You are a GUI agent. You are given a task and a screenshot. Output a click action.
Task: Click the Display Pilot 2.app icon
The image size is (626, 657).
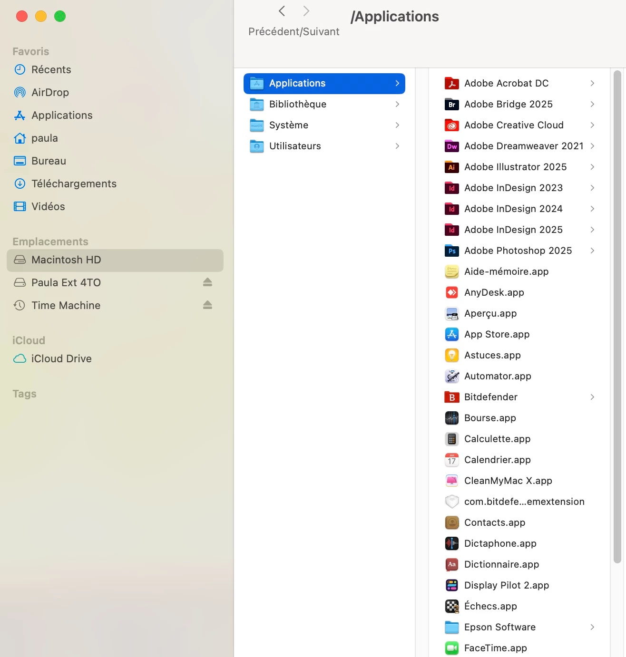[x=451, y=585]
